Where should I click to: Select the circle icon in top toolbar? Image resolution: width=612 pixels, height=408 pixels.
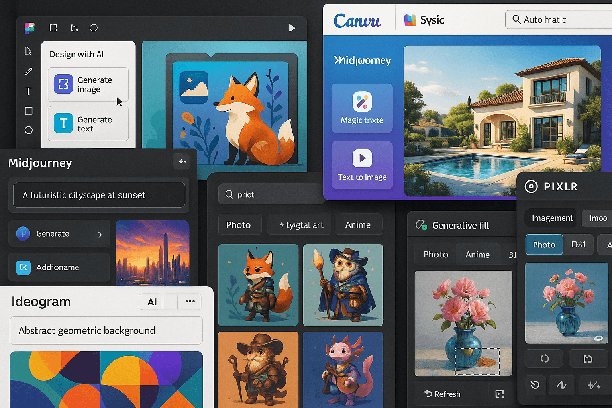coord(94,28)
